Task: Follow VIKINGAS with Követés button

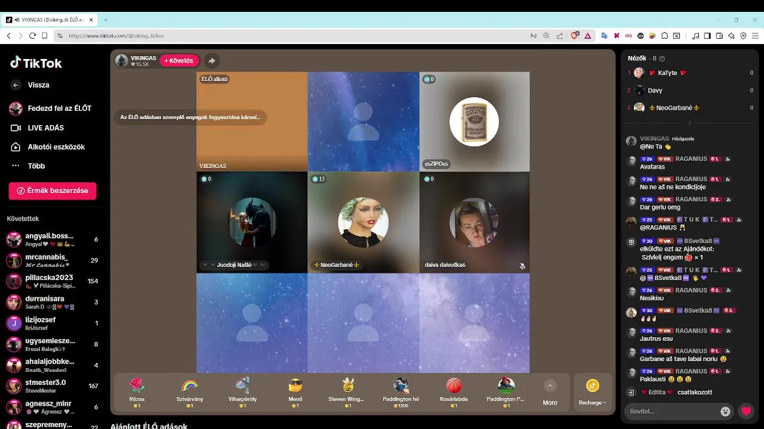Action: click(x=179, y=61)
